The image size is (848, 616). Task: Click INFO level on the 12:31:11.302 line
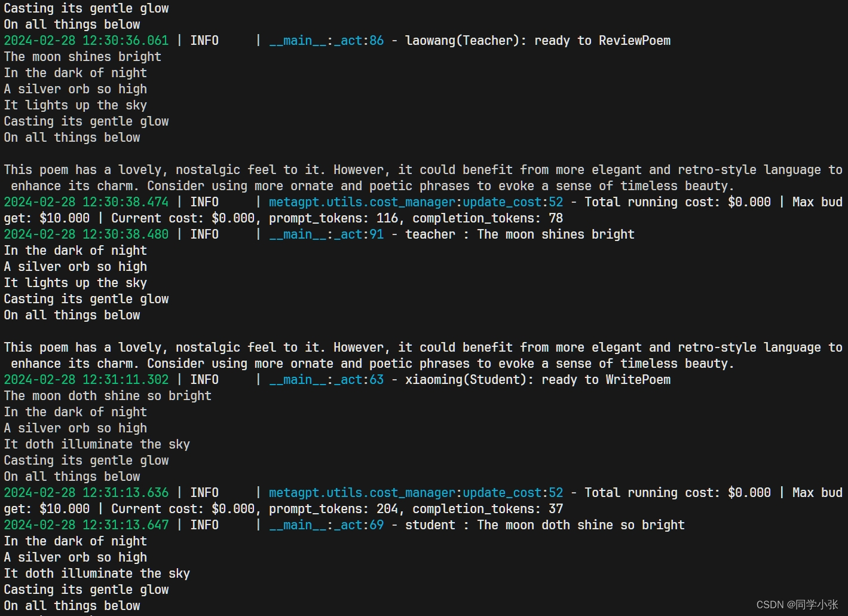pos(204,380)
